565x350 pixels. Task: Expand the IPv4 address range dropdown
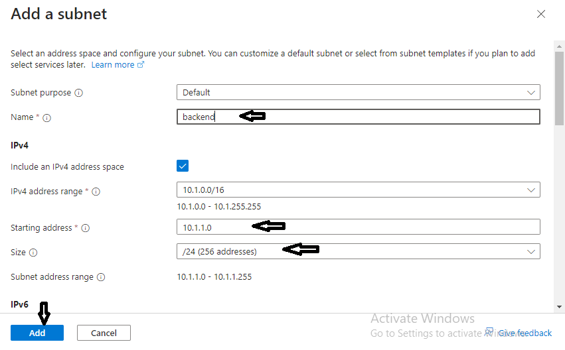point(358,191)
